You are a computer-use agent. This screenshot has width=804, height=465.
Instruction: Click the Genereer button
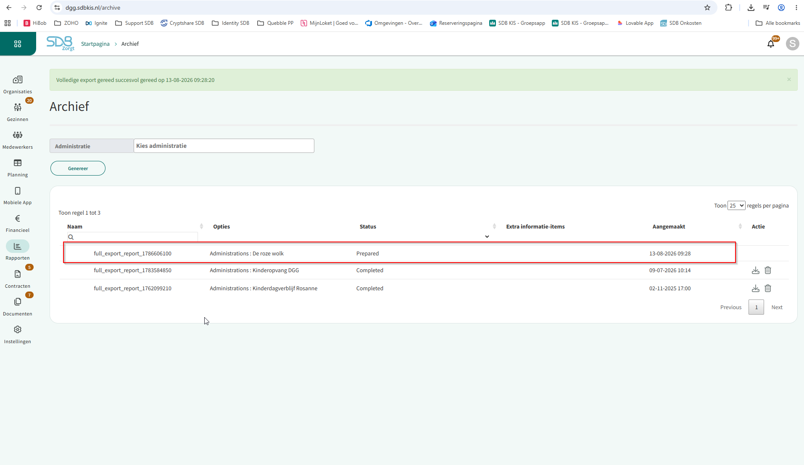tap(78, 168)
